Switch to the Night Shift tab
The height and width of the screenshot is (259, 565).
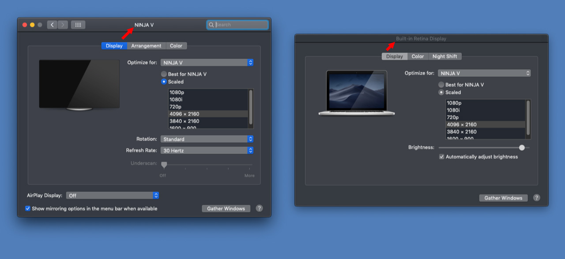click(x=445, y=56)
